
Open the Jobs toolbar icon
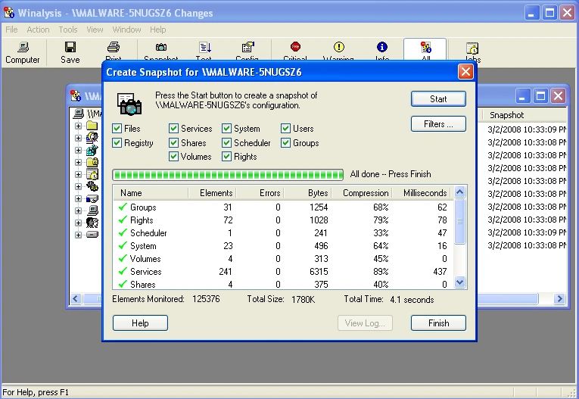[x=472, y=52]
